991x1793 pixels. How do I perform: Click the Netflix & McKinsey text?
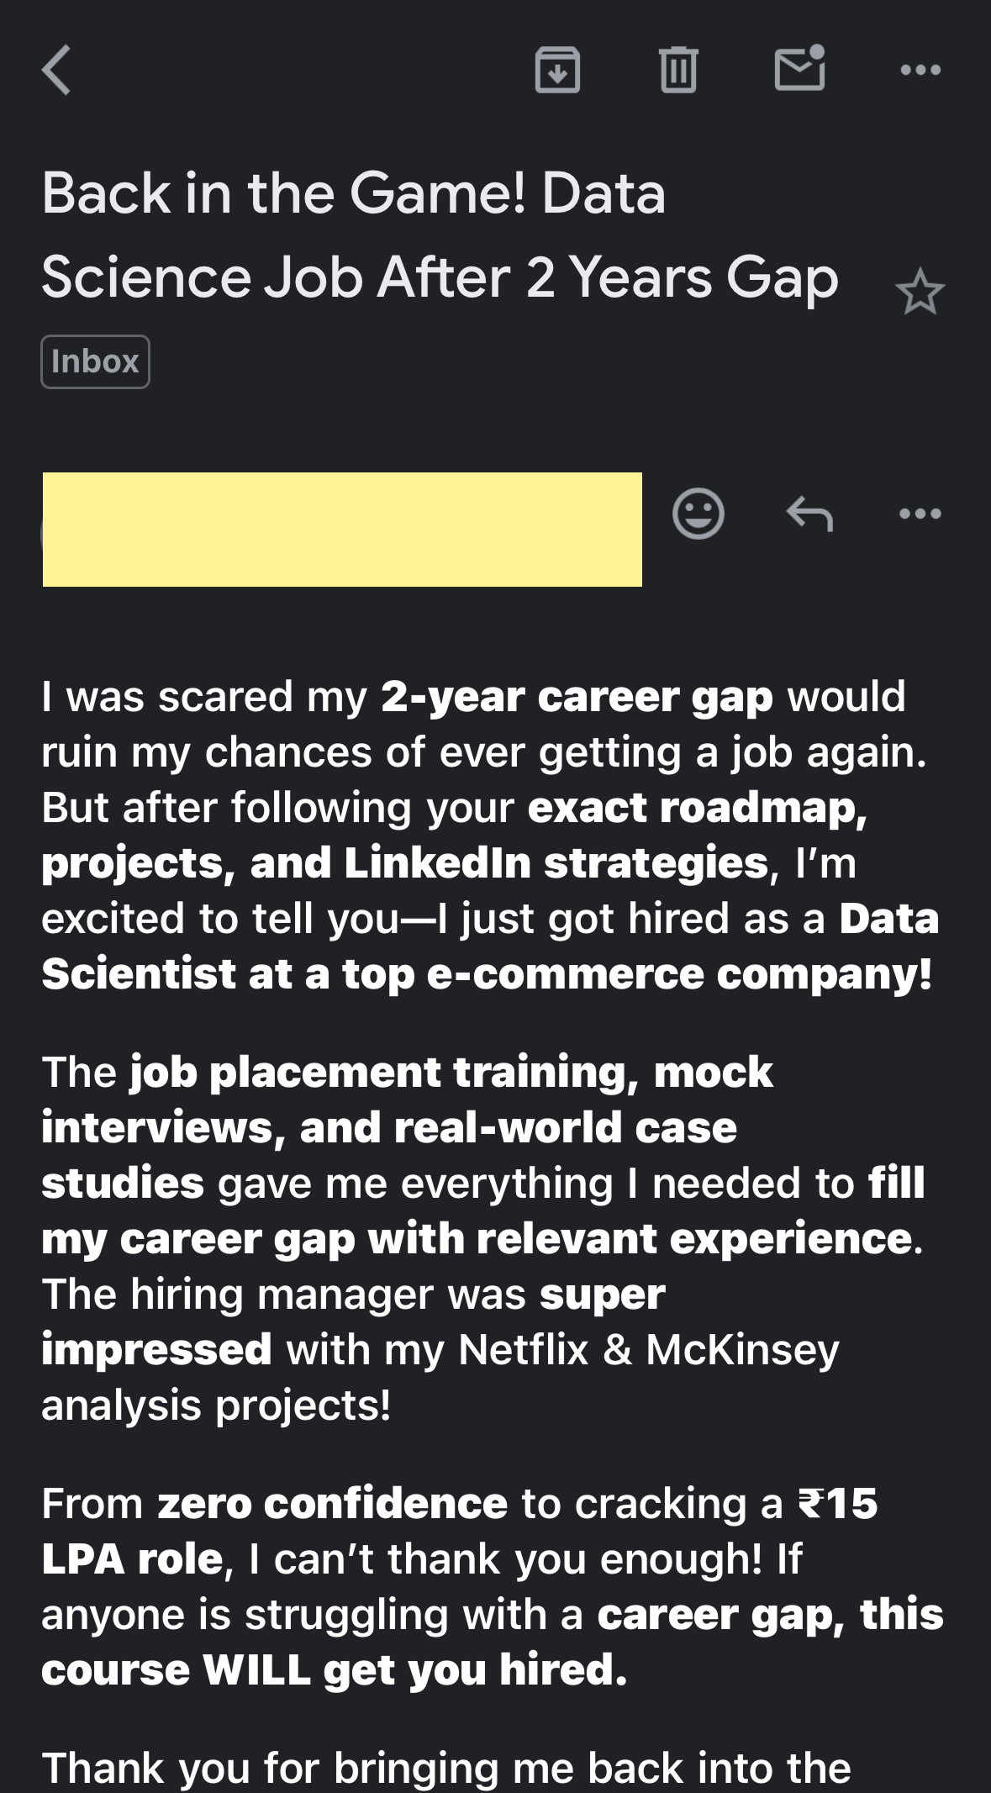click(649, 1350)
